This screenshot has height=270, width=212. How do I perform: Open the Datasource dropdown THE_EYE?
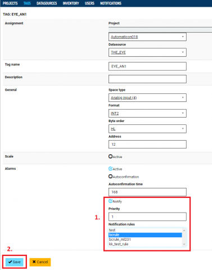point(147,52)
